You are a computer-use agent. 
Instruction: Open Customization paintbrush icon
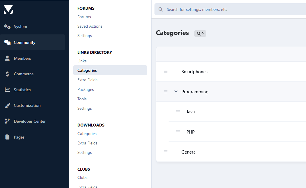[x=7, y=105]
